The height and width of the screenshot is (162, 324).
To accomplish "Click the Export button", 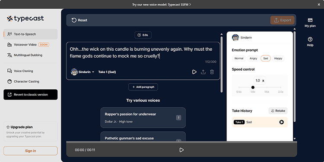I will (282, 20).
